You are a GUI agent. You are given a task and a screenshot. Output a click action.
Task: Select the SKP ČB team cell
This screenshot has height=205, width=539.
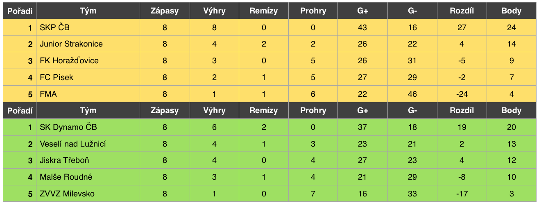pos(88,28)
